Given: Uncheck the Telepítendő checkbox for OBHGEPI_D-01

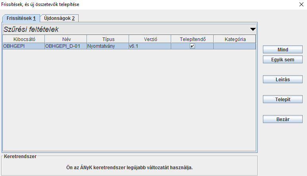Looking at the screenshot, I should click(x=192, y=46).
